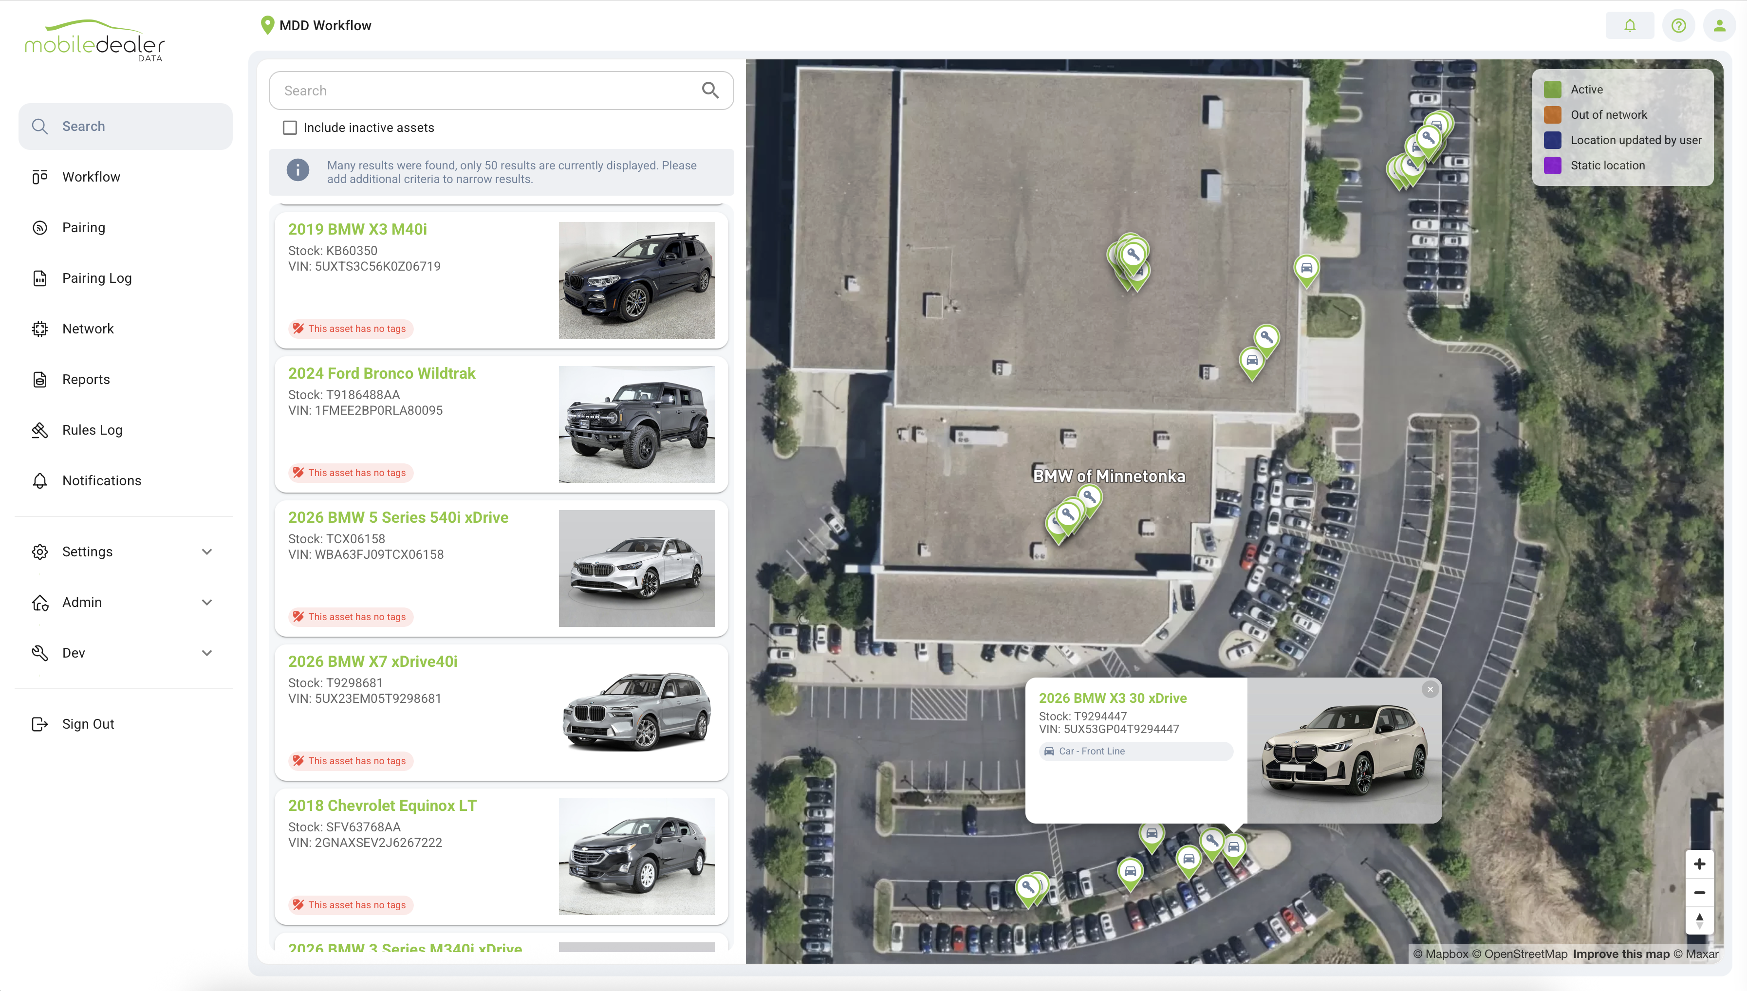Image resolution: width=1747 pixels, height=991 pixels.
Task: Click the magnifier icon in the search box
Action: point(710,90)
